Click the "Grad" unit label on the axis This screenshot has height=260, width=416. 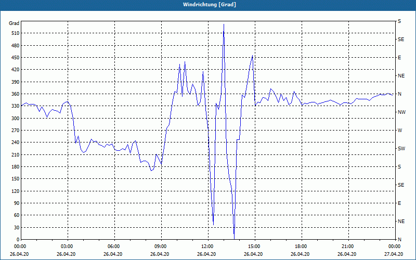[14, 23]
